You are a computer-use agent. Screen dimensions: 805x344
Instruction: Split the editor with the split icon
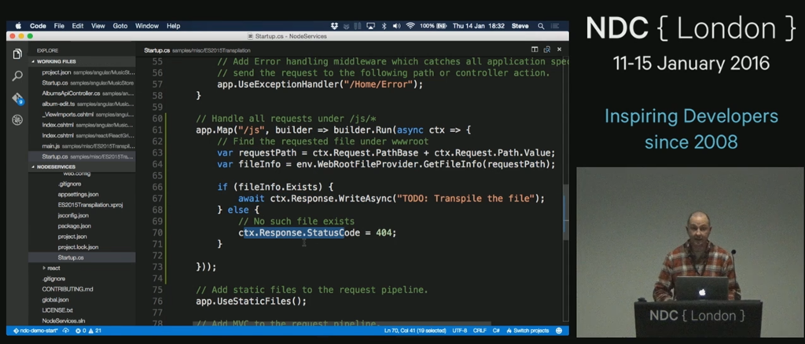[x=535, y=49]
